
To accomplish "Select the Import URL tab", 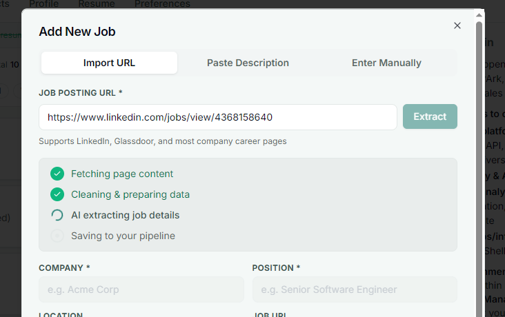I will (109, 63).
